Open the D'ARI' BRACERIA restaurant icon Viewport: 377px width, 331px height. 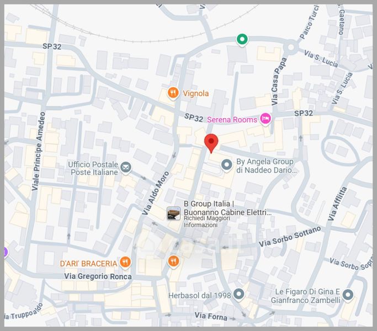tap(126, 263)
